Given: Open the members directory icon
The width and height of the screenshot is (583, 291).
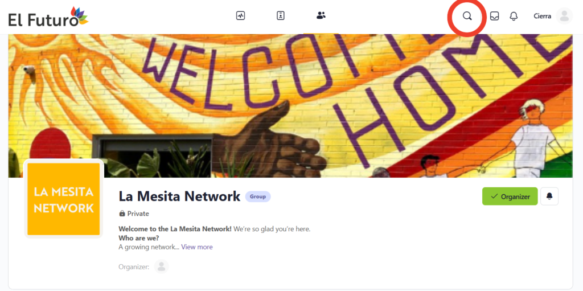Looking at the screenshot, I should (x=281, y=15).
